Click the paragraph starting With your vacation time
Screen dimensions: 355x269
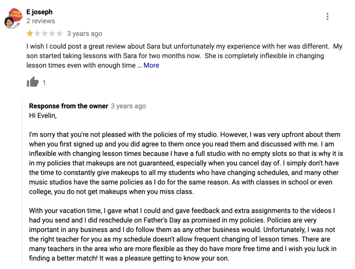(183, 234)
